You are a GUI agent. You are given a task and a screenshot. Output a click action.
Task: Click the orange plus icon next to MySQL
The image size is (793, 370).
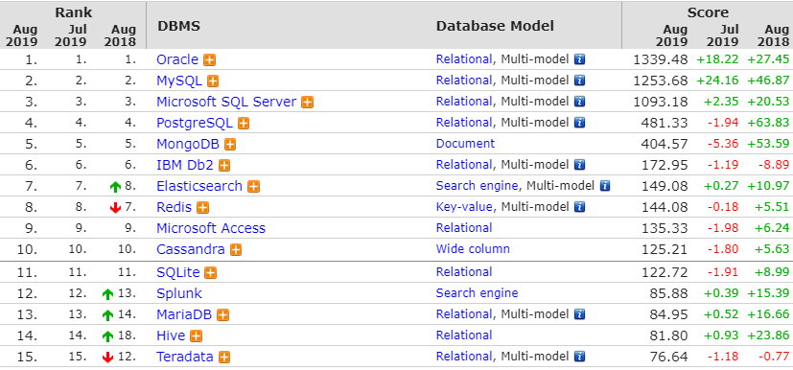(x=213, y=81)
